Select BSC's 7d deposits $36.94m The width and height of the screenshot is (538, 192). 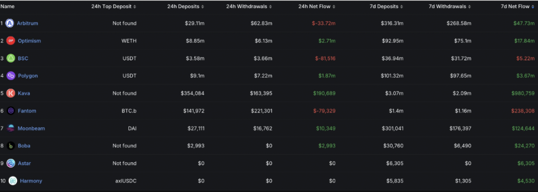tap(393, 58)
